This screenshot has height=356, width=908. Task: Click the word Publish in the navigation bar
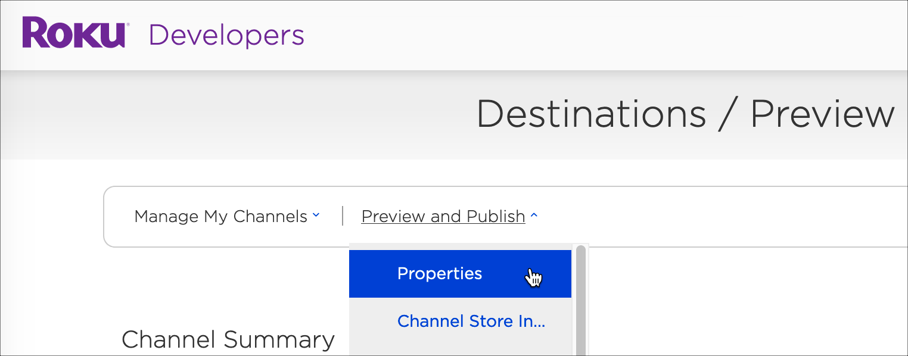pyautogui.click(x=496, y=216)
